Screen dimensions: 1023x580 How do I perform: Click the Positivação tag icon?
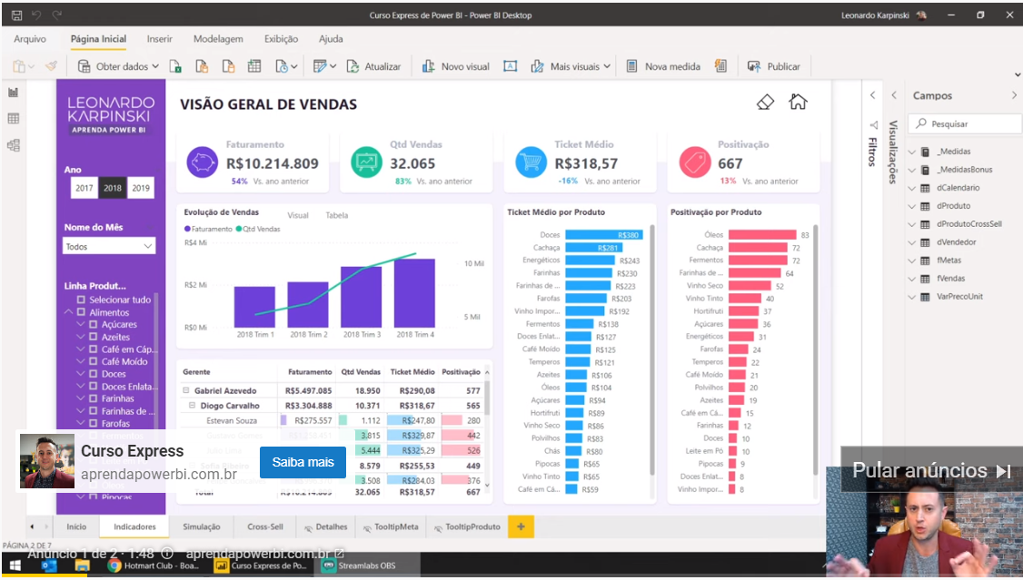point(695,162)
